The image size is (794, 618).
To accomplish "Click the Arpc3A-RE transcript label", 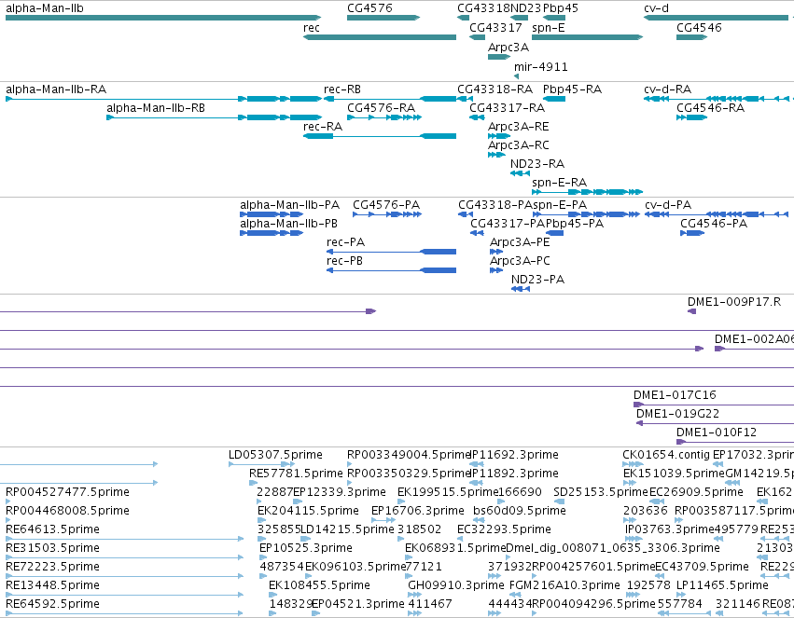I will coord(518,127).
